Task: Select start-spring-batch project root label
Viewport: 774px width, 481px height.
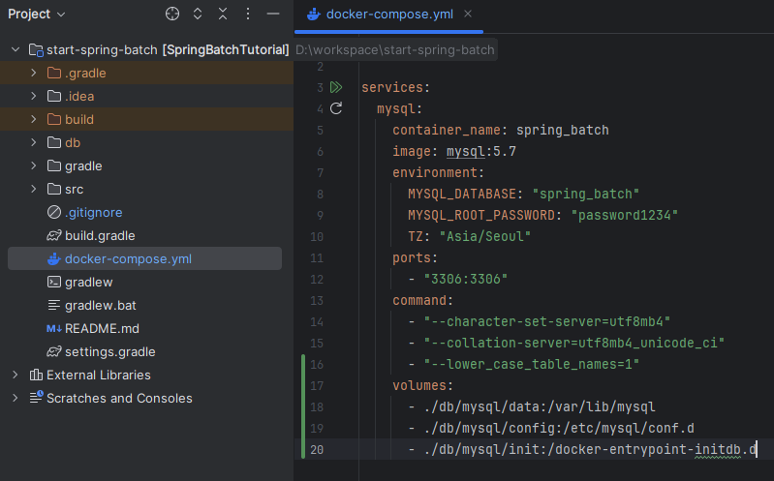Action: (102, 49)
